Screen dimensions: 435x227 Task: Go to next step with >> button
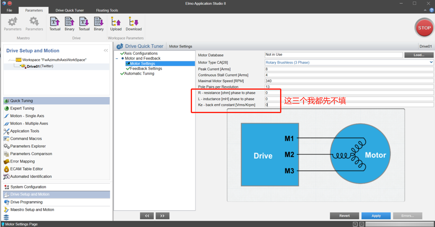click(163, 216)
